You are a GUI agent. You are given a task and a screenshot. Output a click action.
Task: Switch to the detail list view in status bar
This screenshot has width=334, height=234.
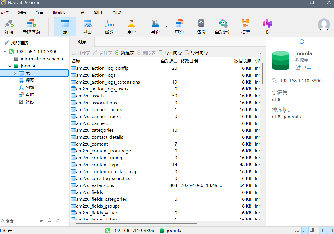click(305, 230)
